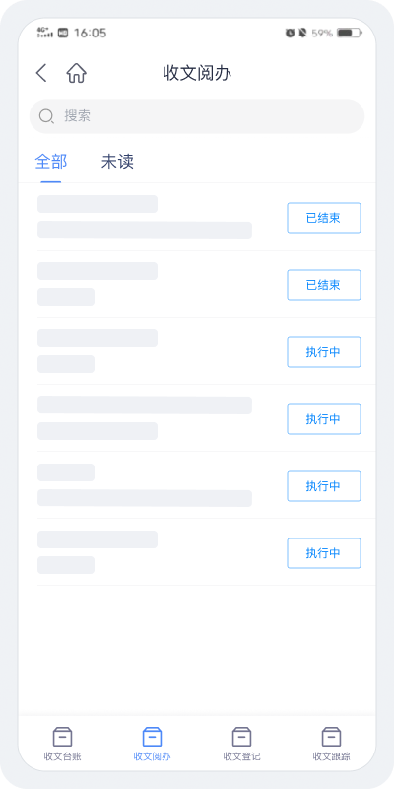Click first 已结束 status button
The width and height of the screenshot is (394, 789).
tap(324, 218)
